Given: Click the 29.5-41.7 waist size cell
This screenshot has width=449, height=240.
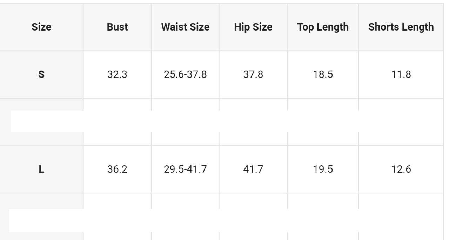Looking at the screenshot, I should (185, 169).
